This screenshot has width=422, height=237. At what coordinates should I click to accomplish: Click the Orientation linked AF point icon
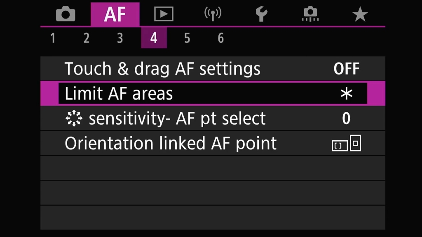click(x=346, y=143)
